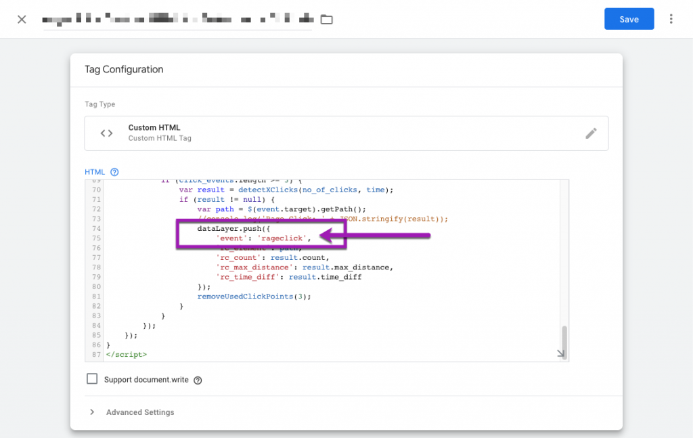Click the Tag Configuration heading

[x=124, y=70]
